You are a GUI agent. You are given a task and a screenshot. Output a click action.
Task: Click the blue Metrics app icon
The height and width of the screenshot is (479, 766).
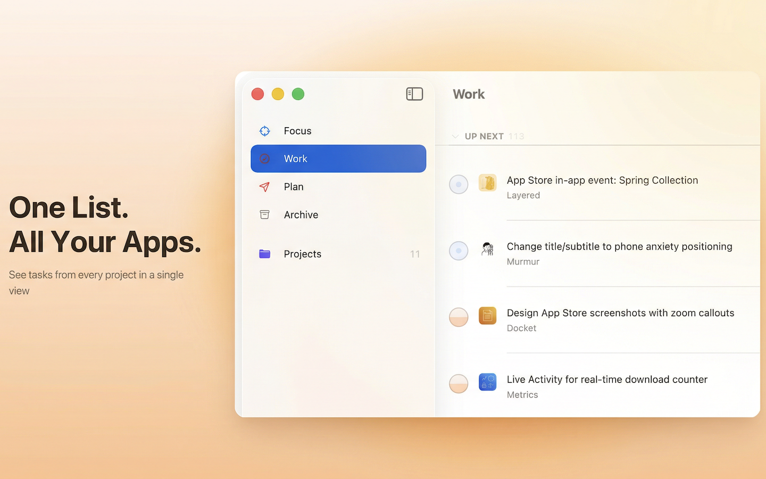coord(487,382)
